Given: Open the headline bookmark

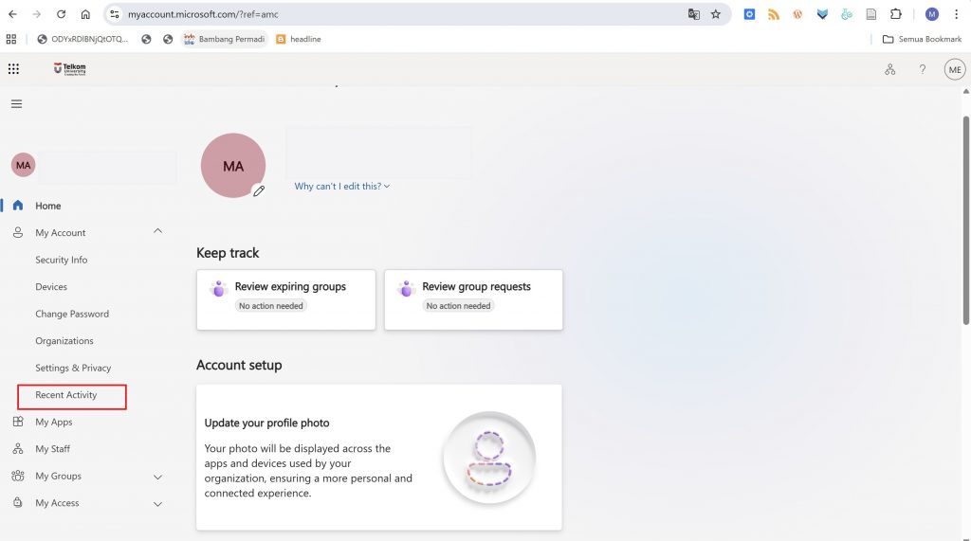Looking at the screenshot, I should 299,39.
